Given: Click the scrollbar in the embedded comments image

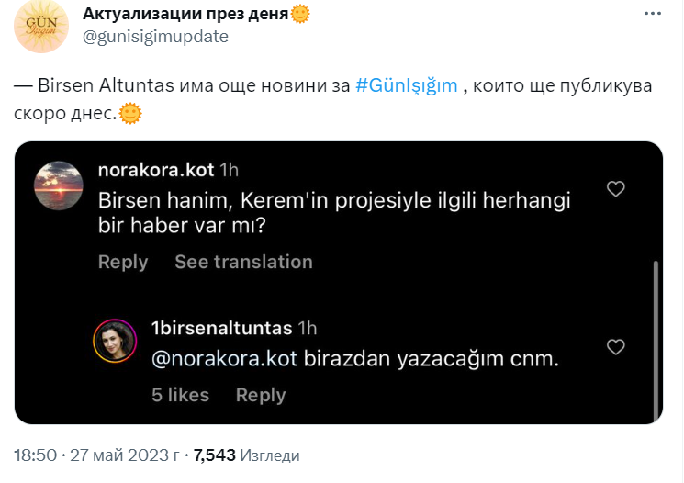Looking at the screenshot, I should pyautogui.click(x=655, y=340).
